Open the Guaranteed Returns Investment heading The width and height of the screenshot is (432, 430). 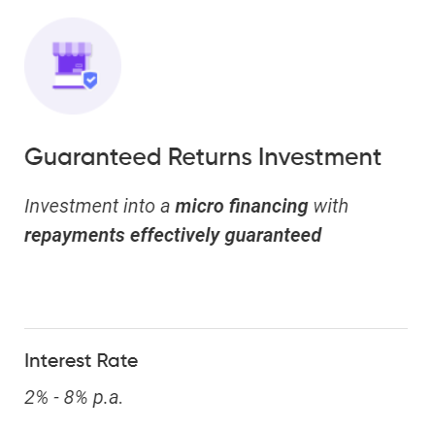click(x=203, y=157)
